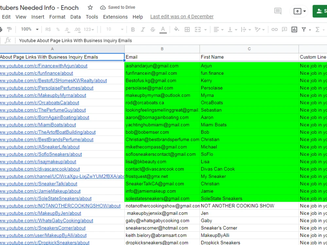This screenshot has width=327, height=245.
Task: Click the functions sigma icon
Action: tap(318, 30)
